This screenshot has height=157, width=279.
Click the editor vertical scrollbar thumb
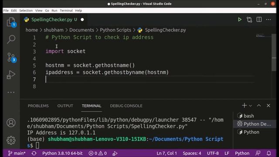[x=274, y=52]
